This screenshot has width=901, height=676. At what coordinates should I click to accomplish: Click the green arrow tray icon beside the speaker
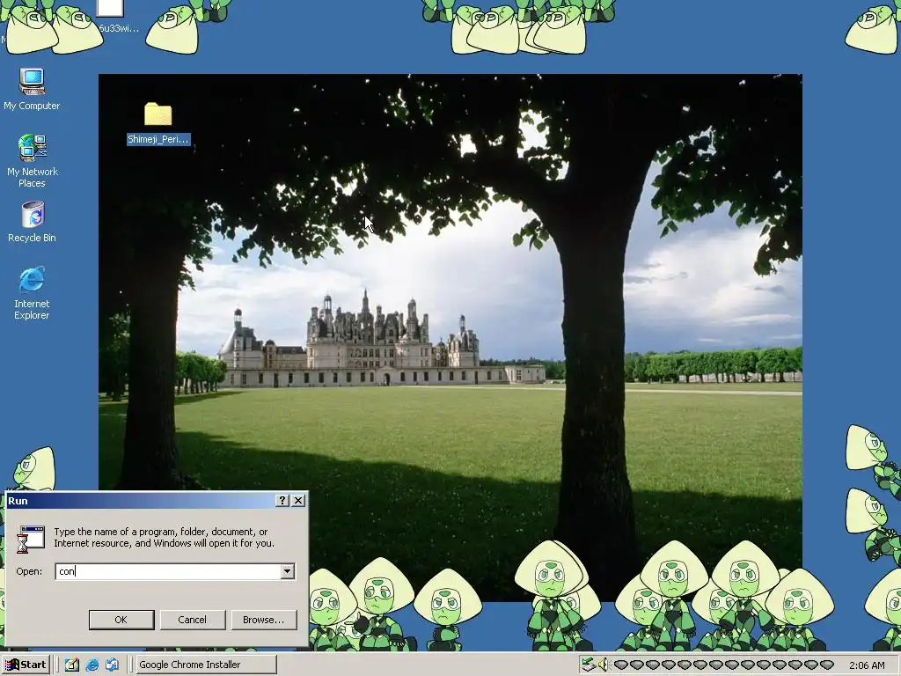[x=588, y=665]
